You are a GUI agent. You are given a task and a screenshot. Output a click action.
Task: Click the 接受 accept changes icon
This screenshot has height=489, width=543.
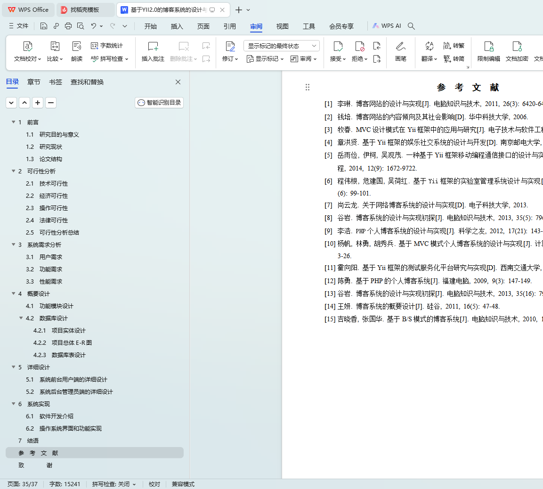338,47
